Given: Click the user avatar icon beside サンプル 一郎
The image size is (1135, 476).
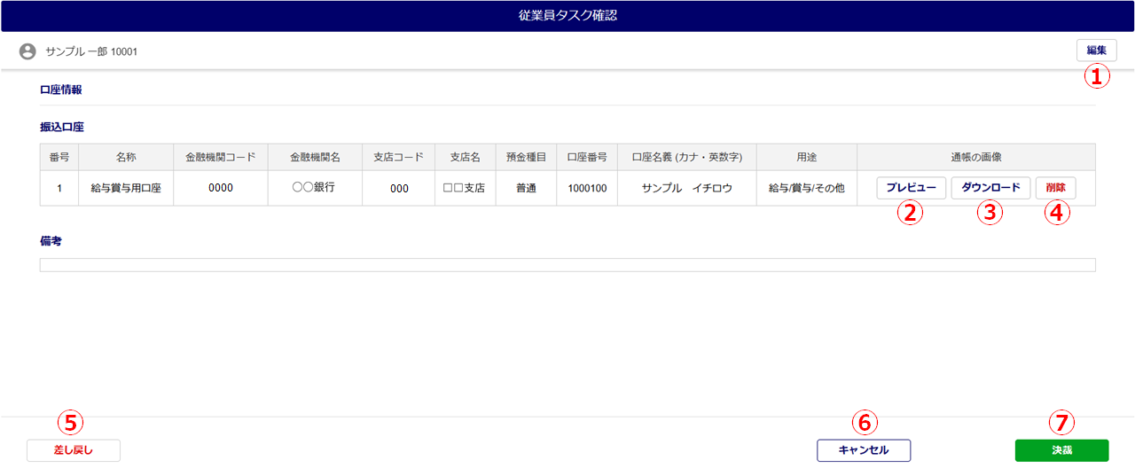Looking at the screenshot, I should 27,51.
